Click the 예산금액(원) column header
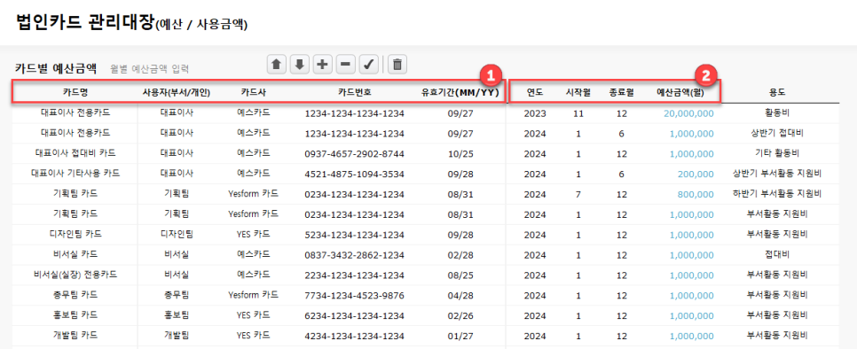This screenshot has height=349, width=857. (680, 92)
